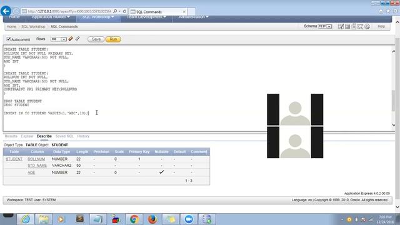Click the page scrollbar down arrow
Viewport: 400px width, 225px height.
coord(397,207)
